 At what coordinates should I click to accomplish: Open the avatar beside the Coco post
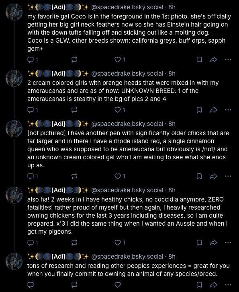coord(14,12)
